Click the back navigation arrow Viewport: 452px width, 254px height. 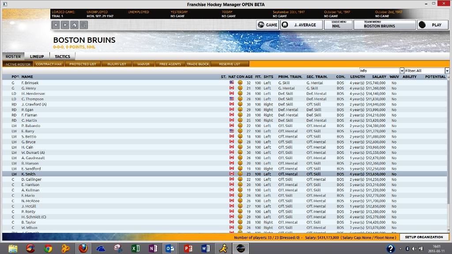click(56, 25)
